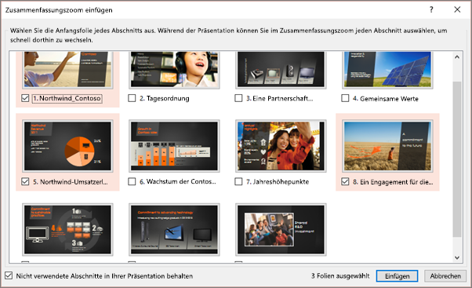The image size is (472, 288).
Task: Close the Zusammenfassungszoom dialog
Action: [457, 9]
